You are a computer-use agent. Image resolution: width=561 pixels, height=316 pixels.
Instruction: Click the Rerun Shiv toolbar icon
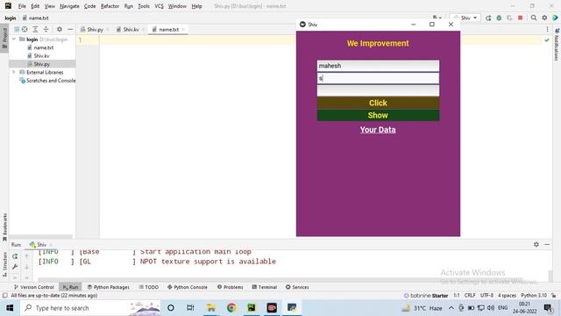click(488, 18)
